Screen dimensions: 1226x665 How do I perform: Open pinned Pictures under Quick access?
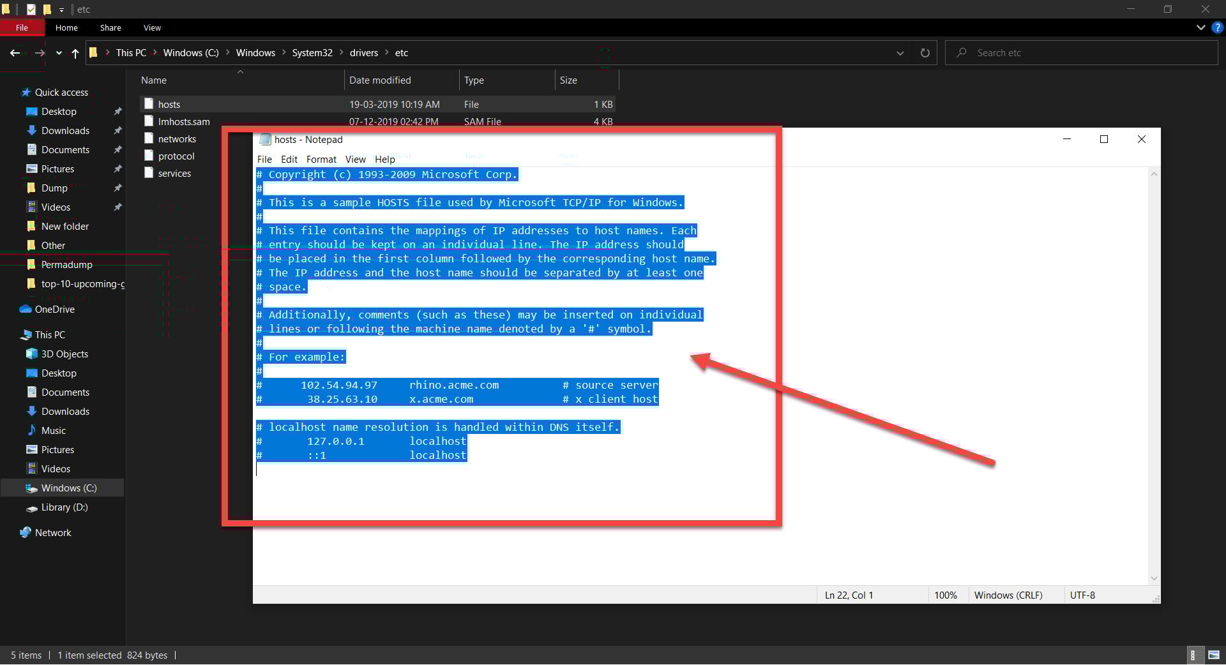[x=57, y=168]
